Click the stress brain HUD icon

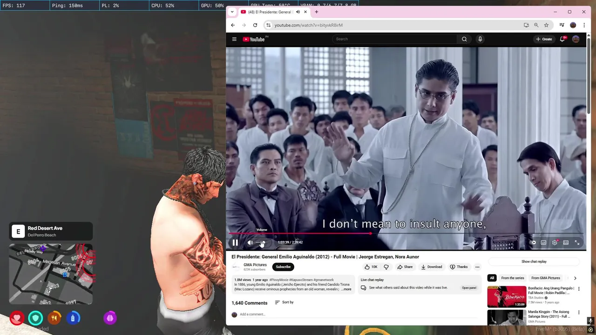110,318
